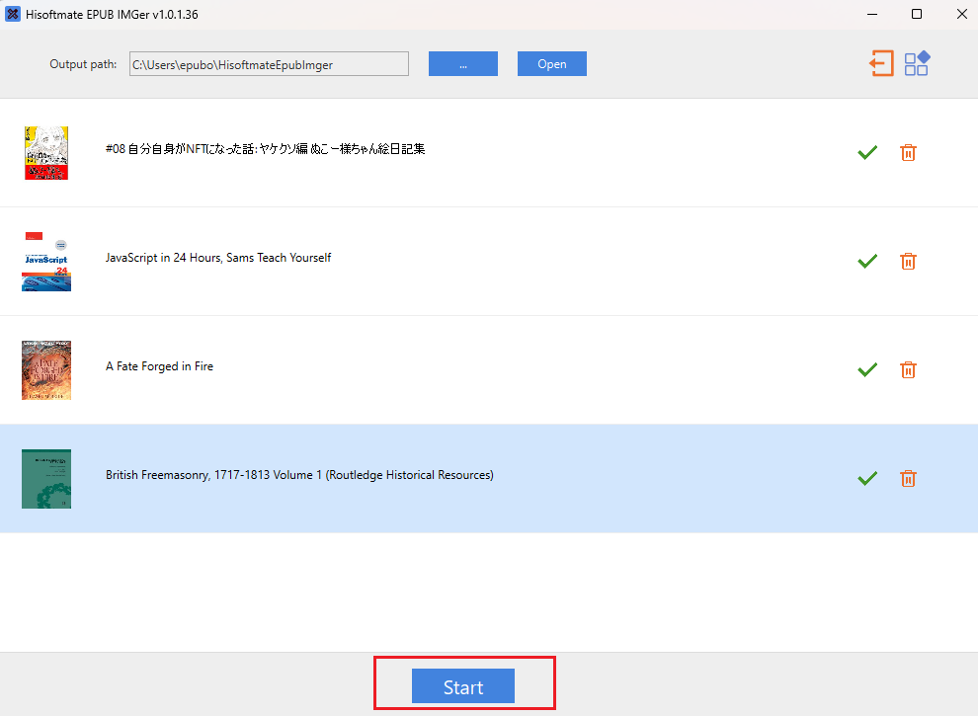The height and width of the screenshot is (716, 978).
Task: Browse for output path with the '...' button
Action: [462, 63]
